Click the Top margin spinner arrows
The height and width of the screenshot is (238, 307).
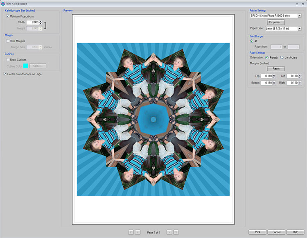pyautogui.click(x=274, y=76)
